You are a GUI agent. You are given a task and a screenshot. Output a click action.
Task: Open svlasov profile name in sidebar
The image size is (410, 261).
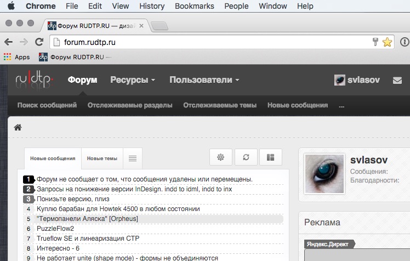[x=369, y=160]
